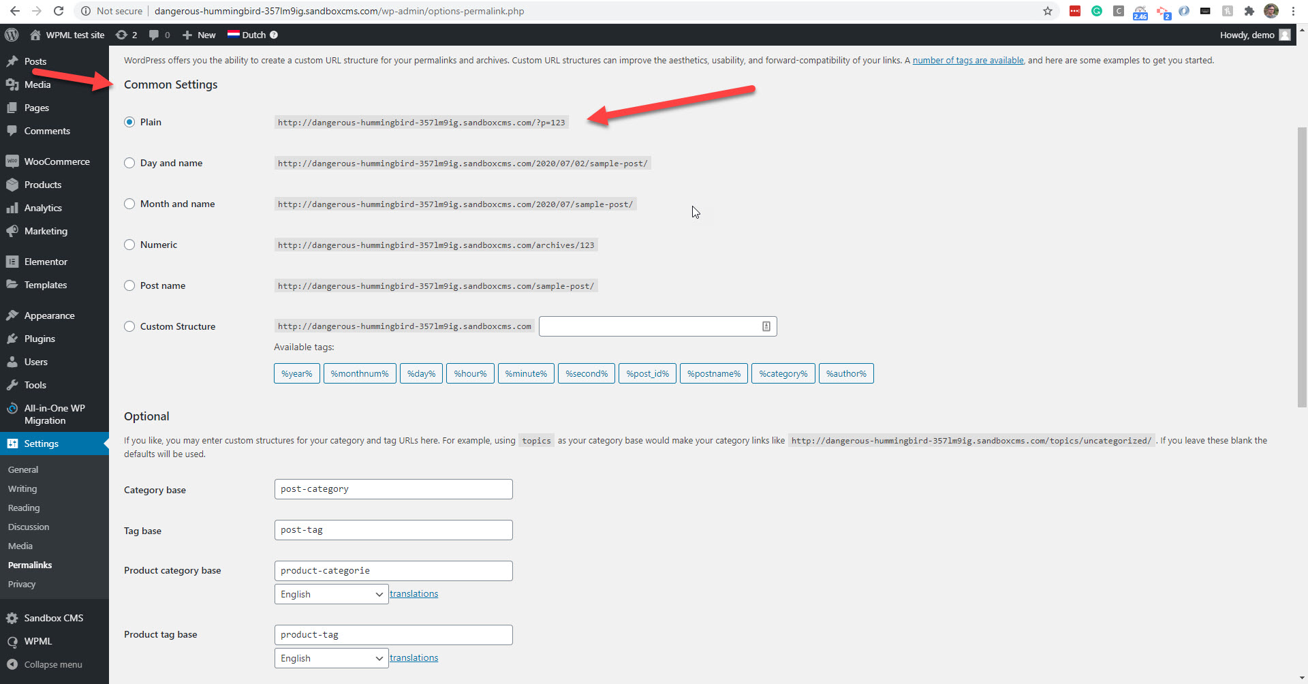Image resolution: width=1308 pixels, height=684 pixels.
Task: Open the demo user avatar icon
Action: (1285, 35)
